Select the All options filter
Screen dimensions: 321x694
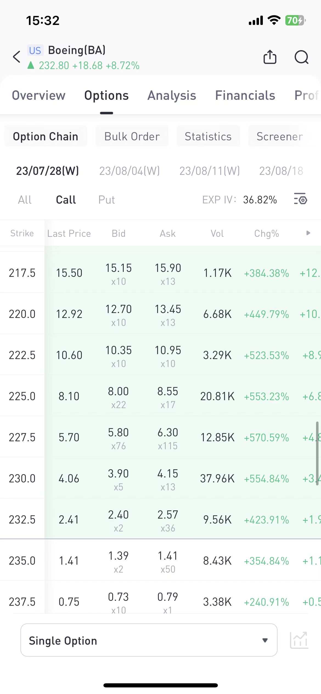[x=25, y=200]
